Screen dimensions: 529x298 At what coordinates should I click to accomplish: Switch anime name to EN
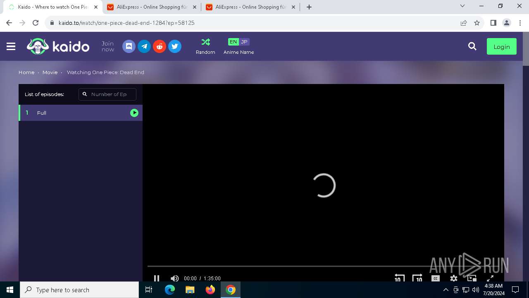tap(233, 42)
